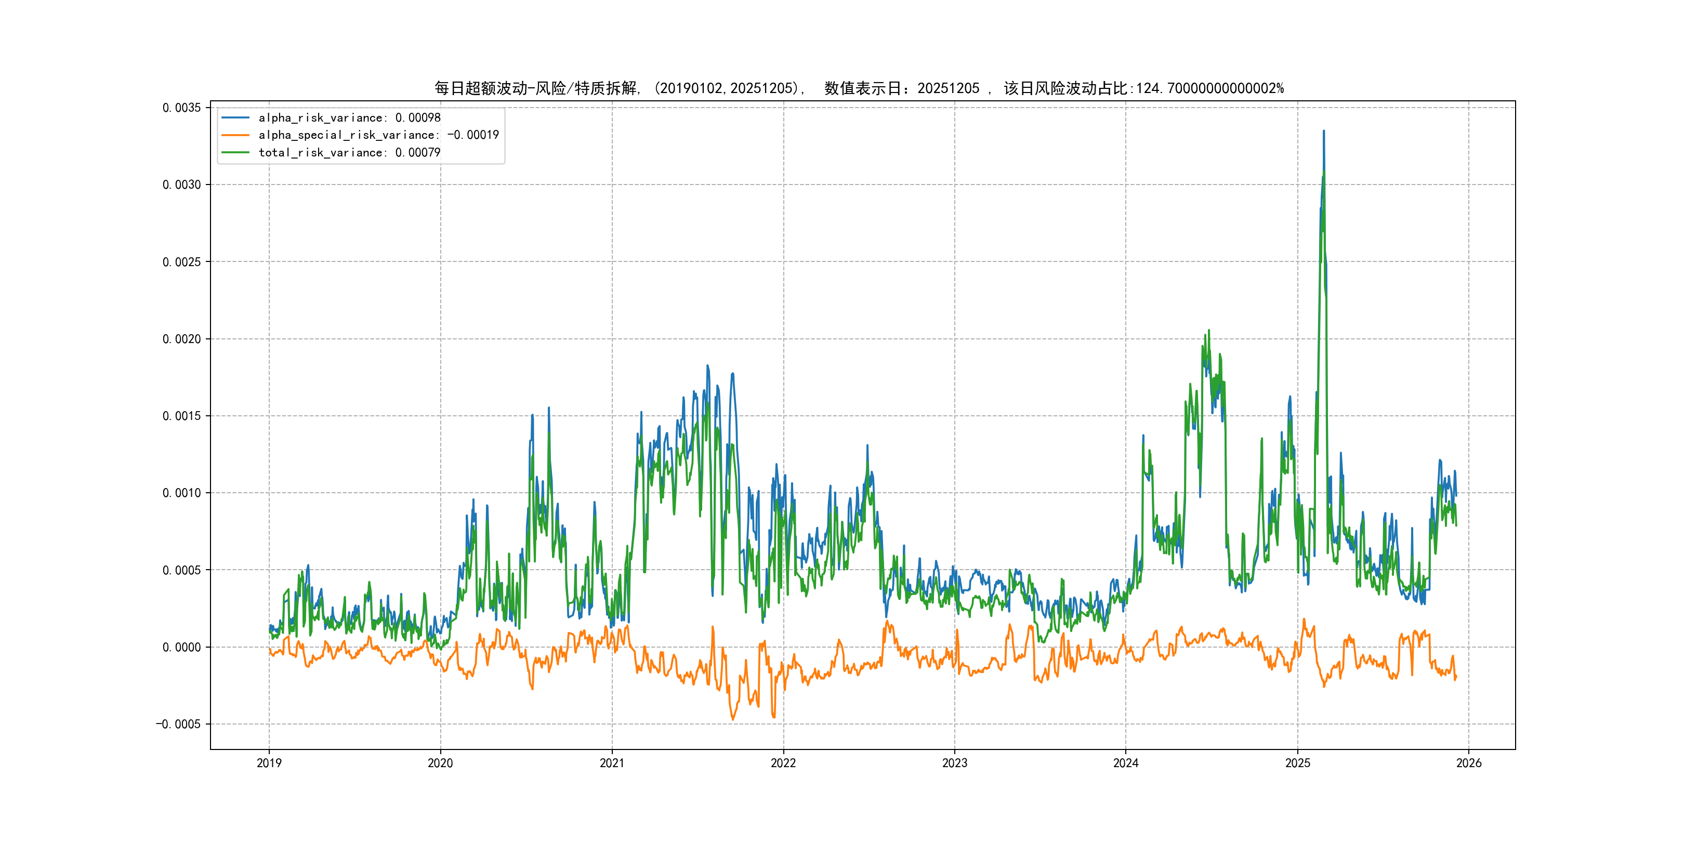Click the highest blue peak in 2025

pyautogui.click(x=1324, y=133)
